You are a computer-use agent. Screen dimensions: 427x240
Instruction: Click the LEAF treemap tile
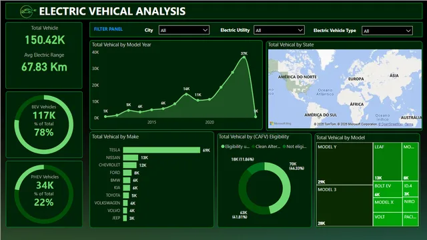(387, 161)
